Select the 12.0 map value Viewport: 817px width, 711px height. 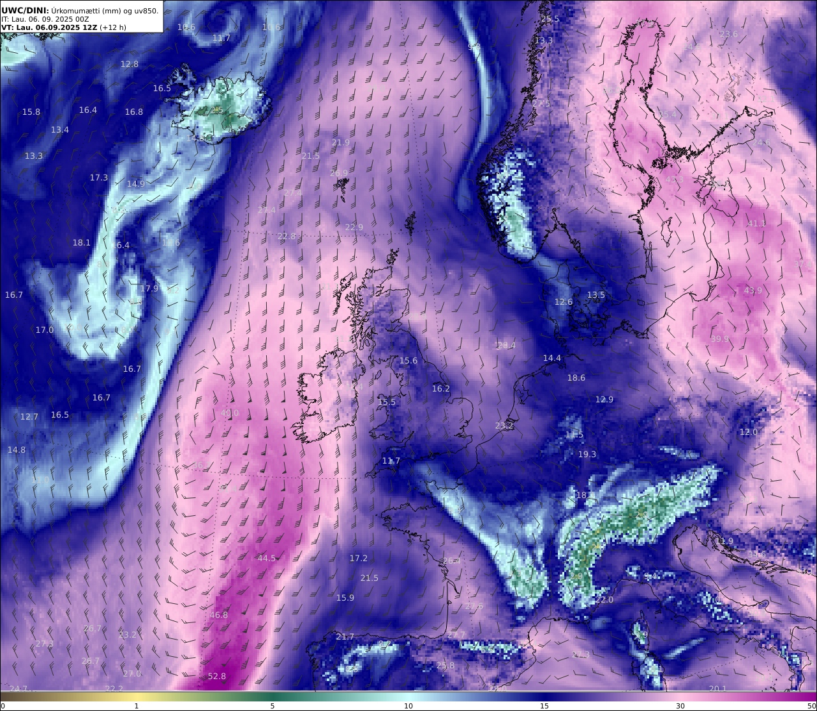click(749, 432)
